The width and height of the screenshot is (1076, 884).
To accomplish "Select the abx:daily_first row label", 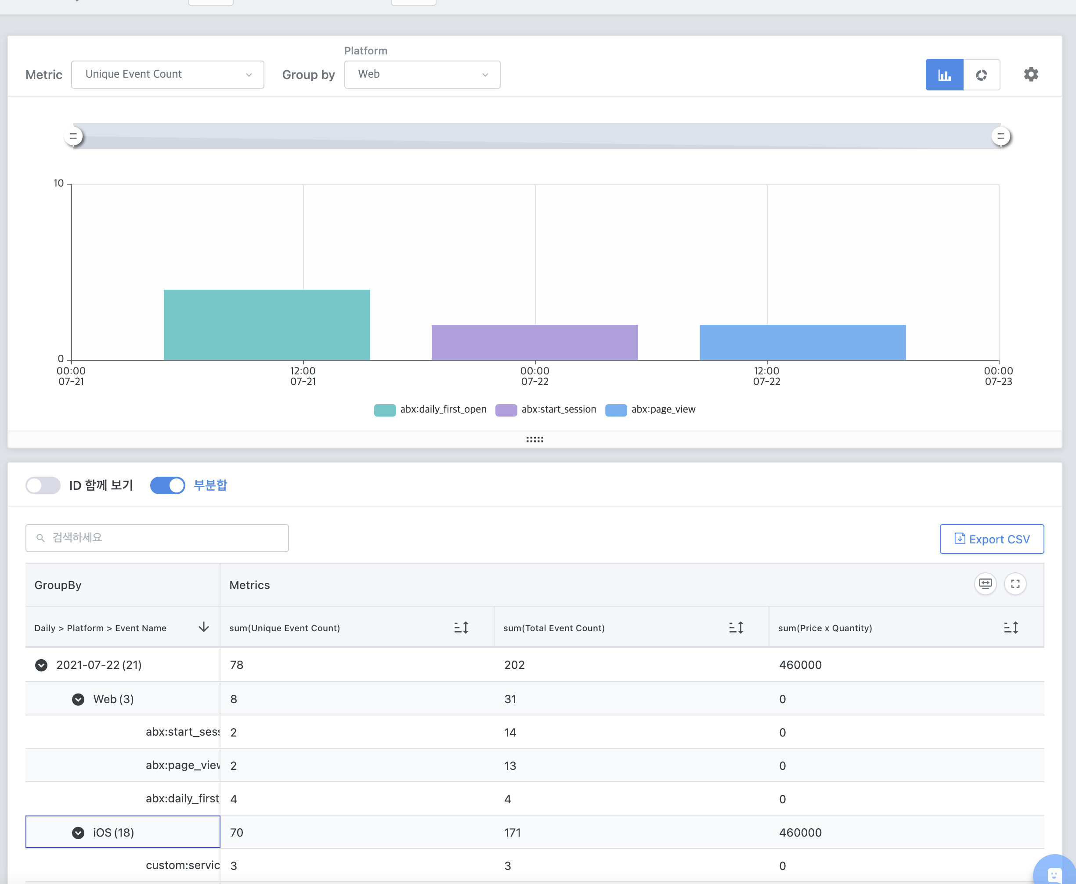I will [182, 798].
